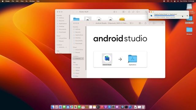Open the action menu in the Flutter Stuff window
The image size is (196, 110).
click(x=138, y=12)
